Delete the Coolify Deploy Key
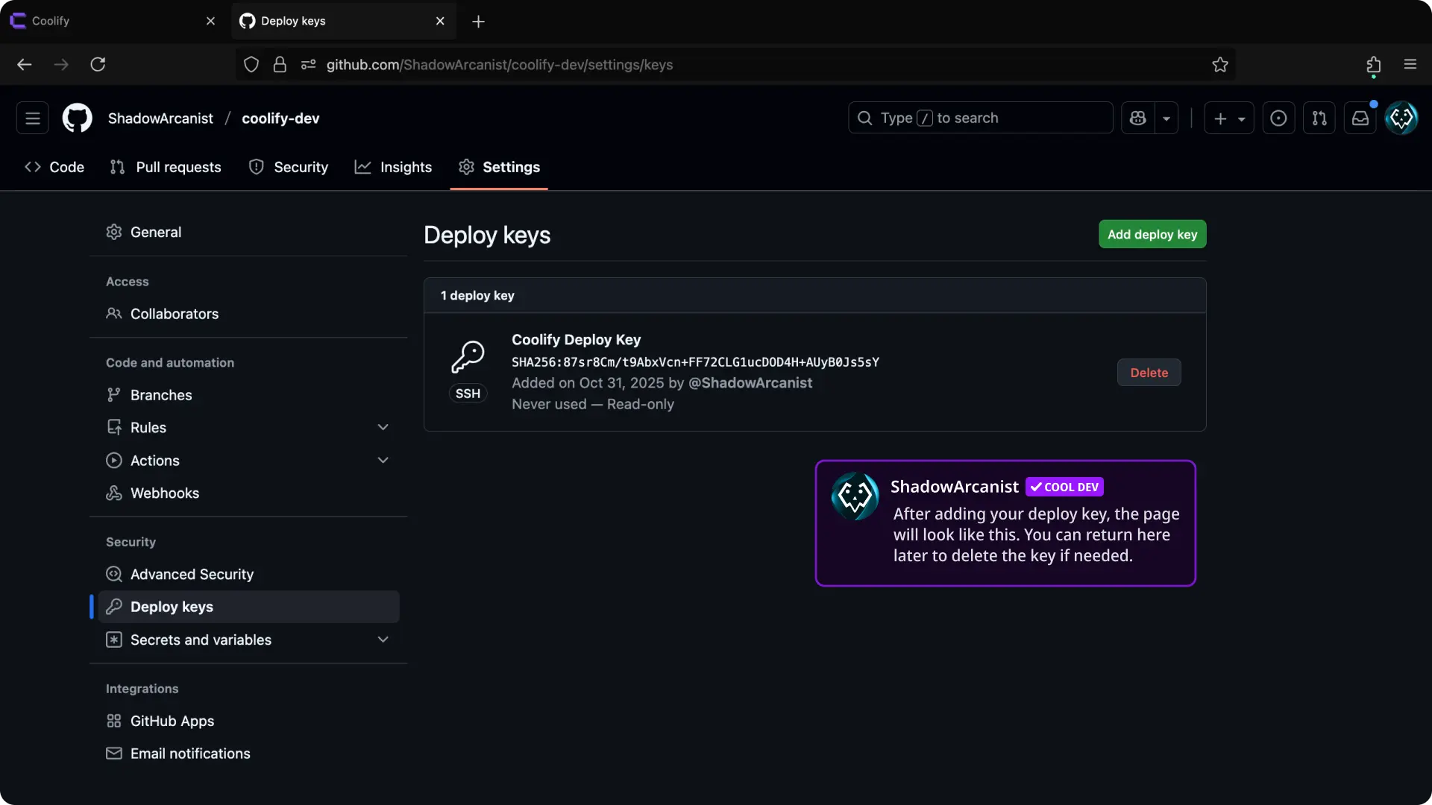The image size is (1432, 805). (x=1149, y=373)
